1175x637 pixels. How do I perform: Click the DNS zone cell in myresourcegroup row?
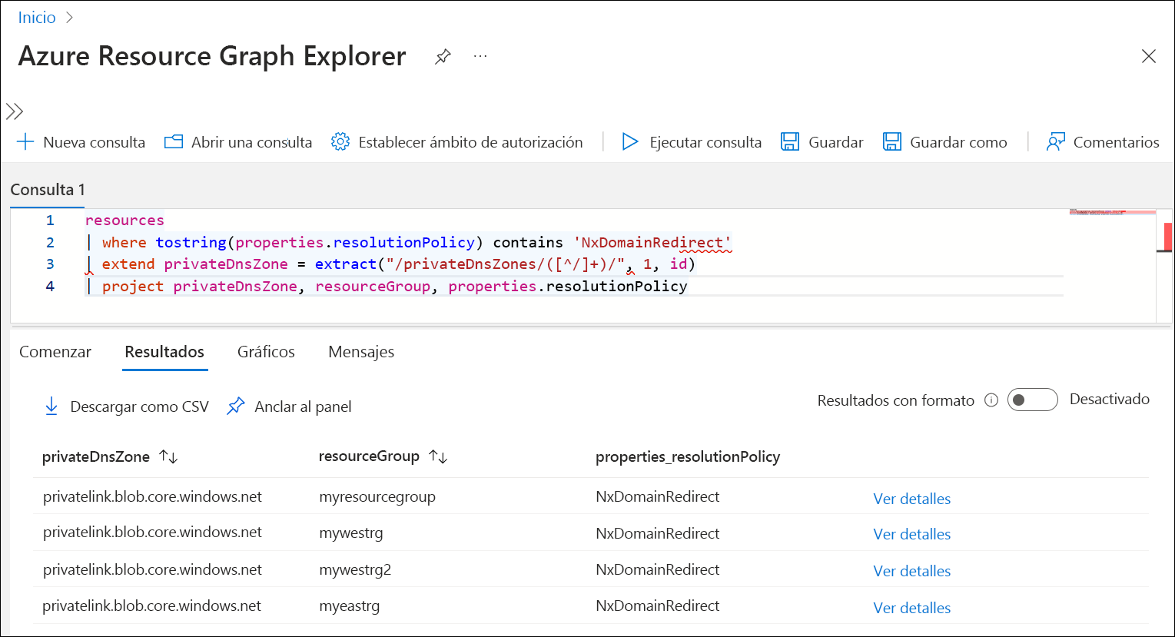click(x=152, y=496)
